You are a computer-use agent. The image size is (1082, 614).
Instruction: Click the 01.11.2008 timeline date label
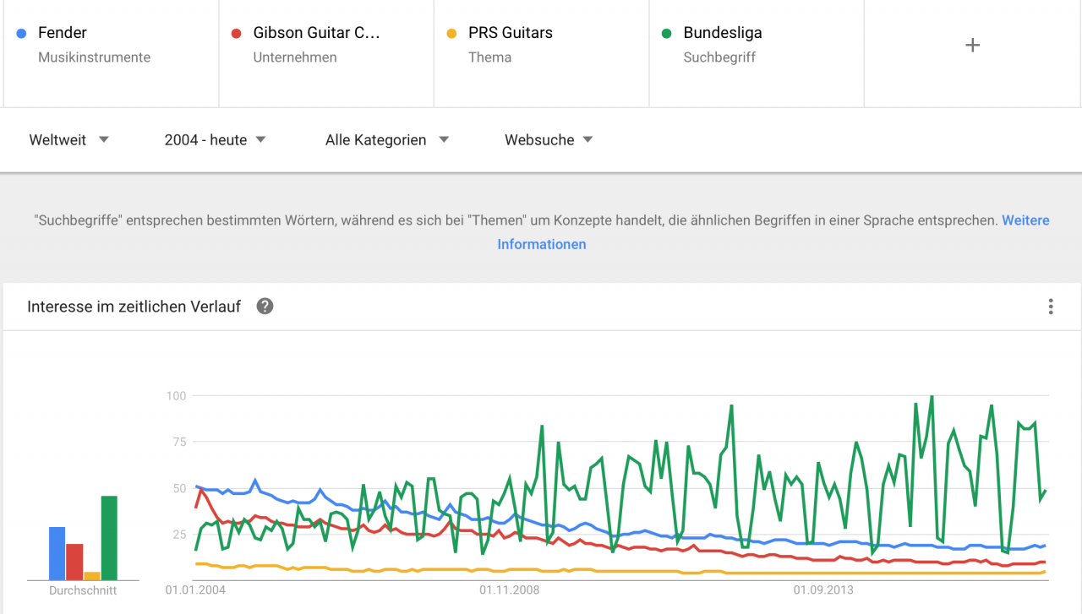[x=509, y=590]
